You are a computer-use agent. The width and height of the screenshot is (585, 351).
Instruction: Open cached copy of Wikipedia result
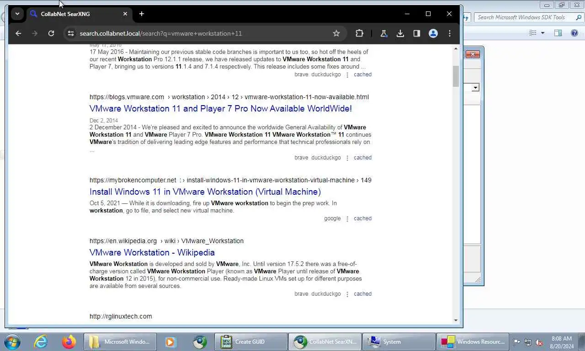[362, 294]
